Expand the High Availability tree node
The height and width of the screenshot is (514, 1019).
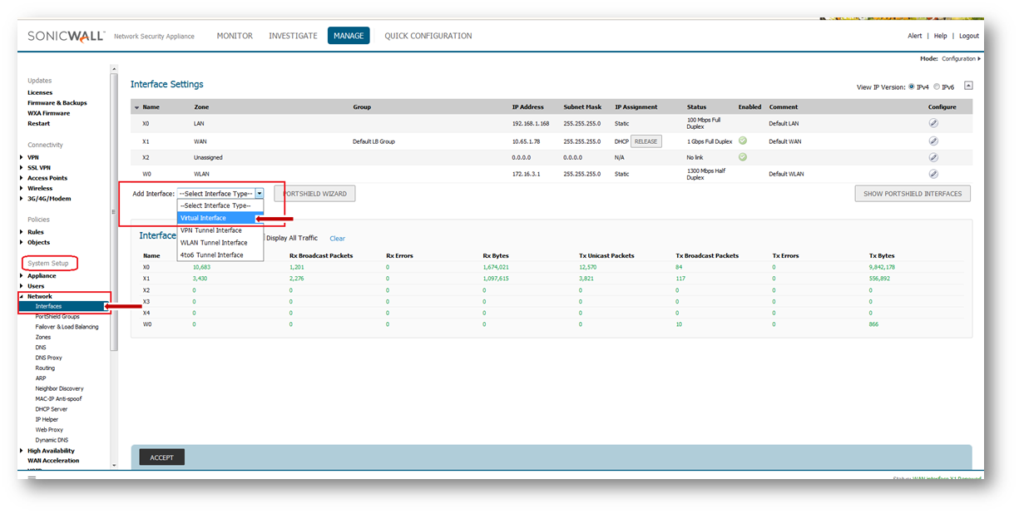[22, 451]
